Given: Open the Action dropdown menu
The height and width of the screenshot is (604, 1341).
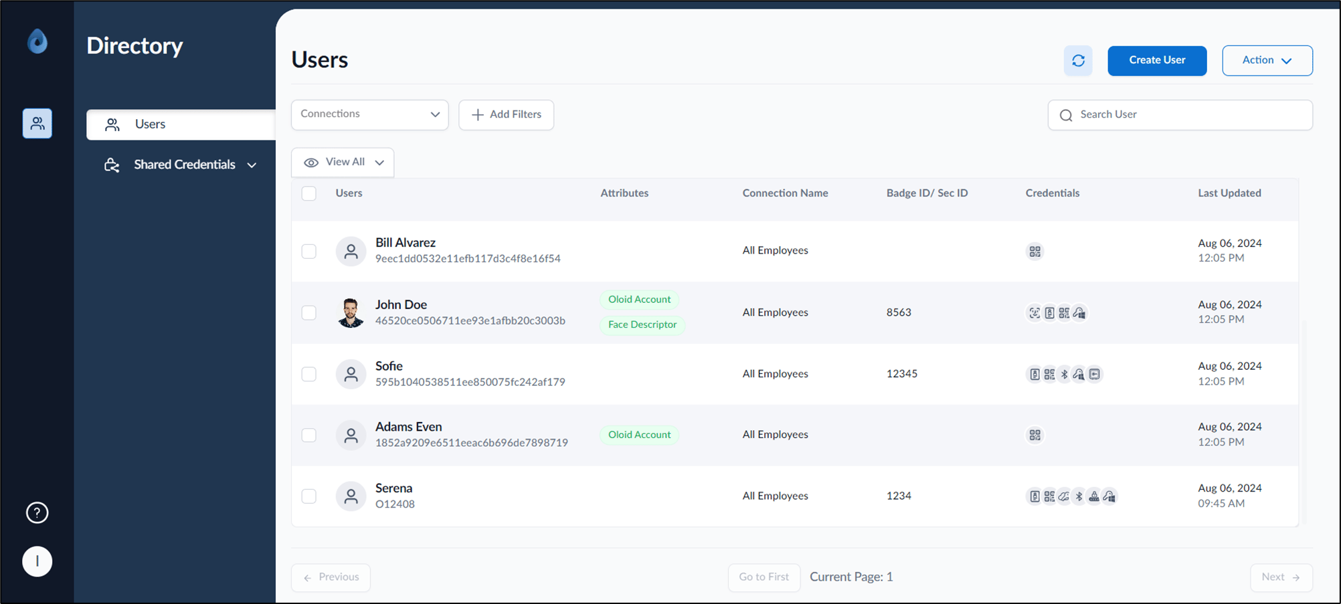Looking at the screenshot, I should click(1267, 61).
